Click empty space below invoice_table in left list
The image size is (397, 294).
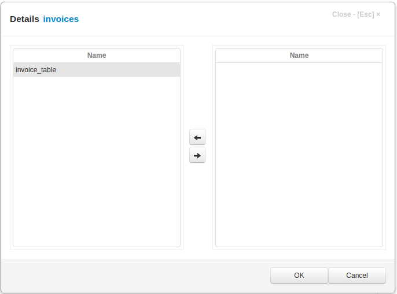click(96, 156)
